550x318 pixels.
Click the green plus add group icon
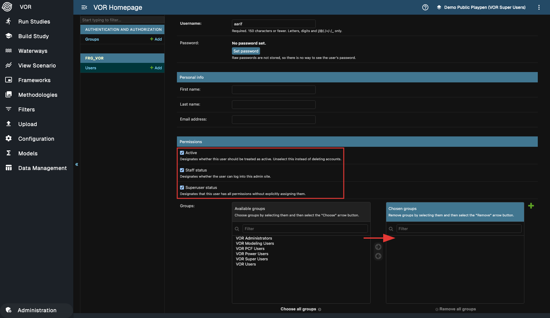click(531, 206)
